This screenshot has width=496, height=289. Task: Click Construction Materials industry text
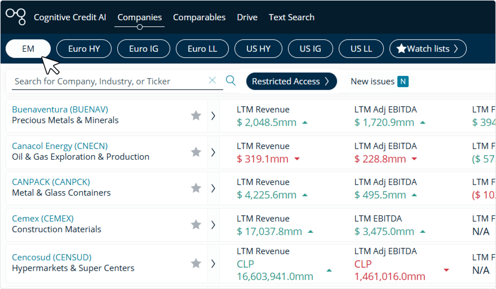[56, 229]
